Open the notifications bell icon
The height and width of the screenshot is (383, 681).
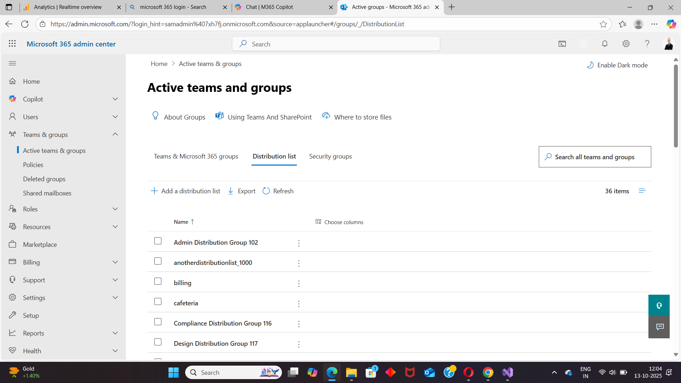tap(605, 44)
